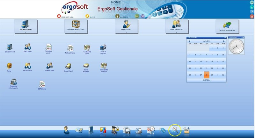Open the Moduli Aggiuntivi button
The image size is (255, 138).
click(x=227, y=26)
